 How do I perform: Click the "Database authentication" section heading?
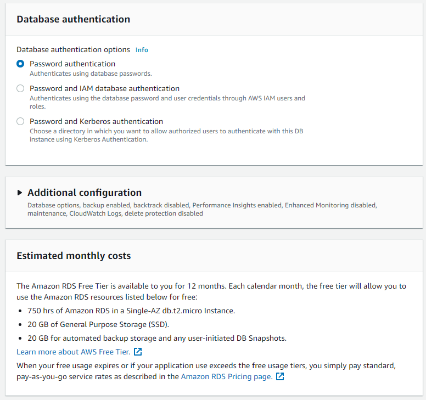coord(74,19)
